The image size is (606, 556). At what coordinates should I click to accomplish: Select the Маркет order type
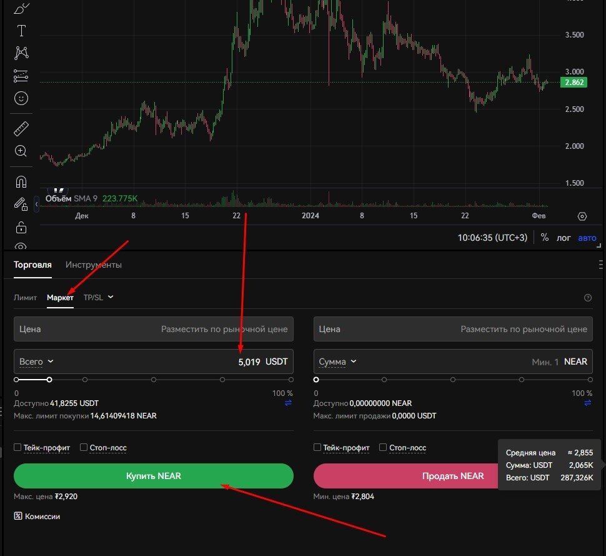point(60,298)
